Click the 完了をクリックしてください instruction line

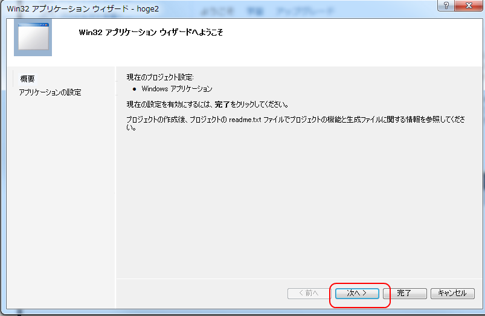coord(207,105)
